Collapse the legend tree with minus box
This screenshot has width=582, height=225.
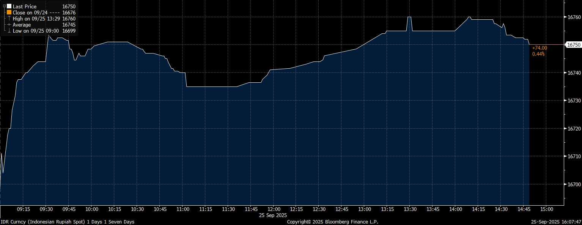pos(4,6)
